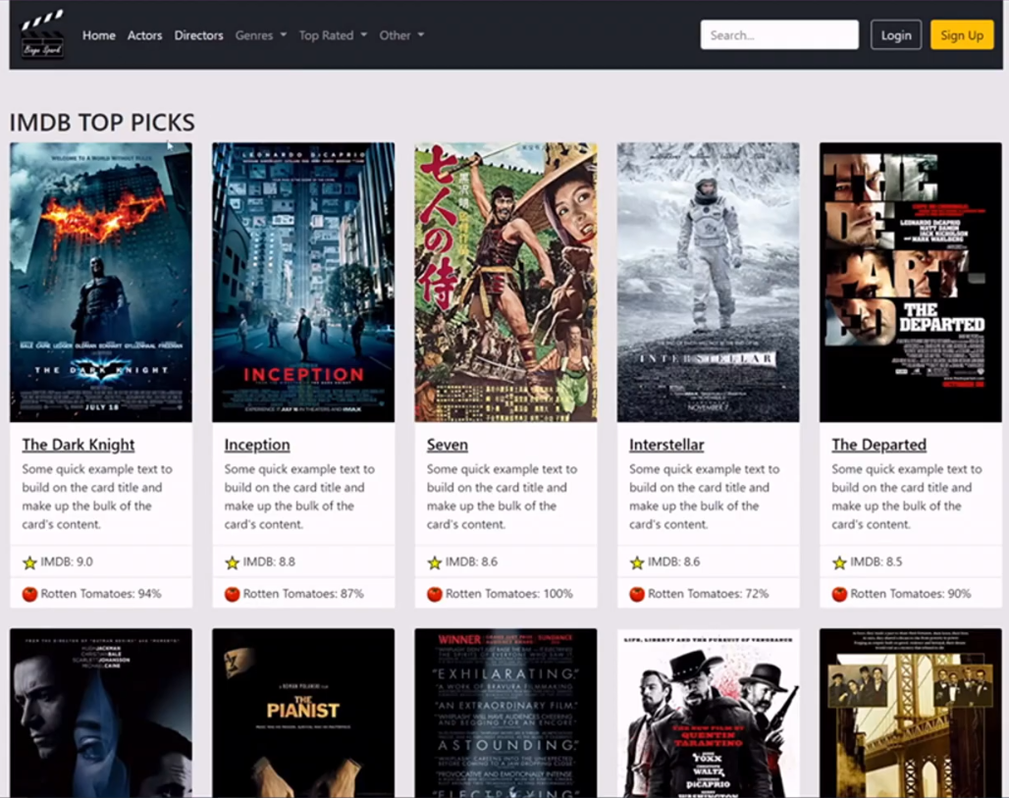Open The Pianist poster in second row
The width and height of the screenshot is (1009, 798).
[x=303, y=713]
